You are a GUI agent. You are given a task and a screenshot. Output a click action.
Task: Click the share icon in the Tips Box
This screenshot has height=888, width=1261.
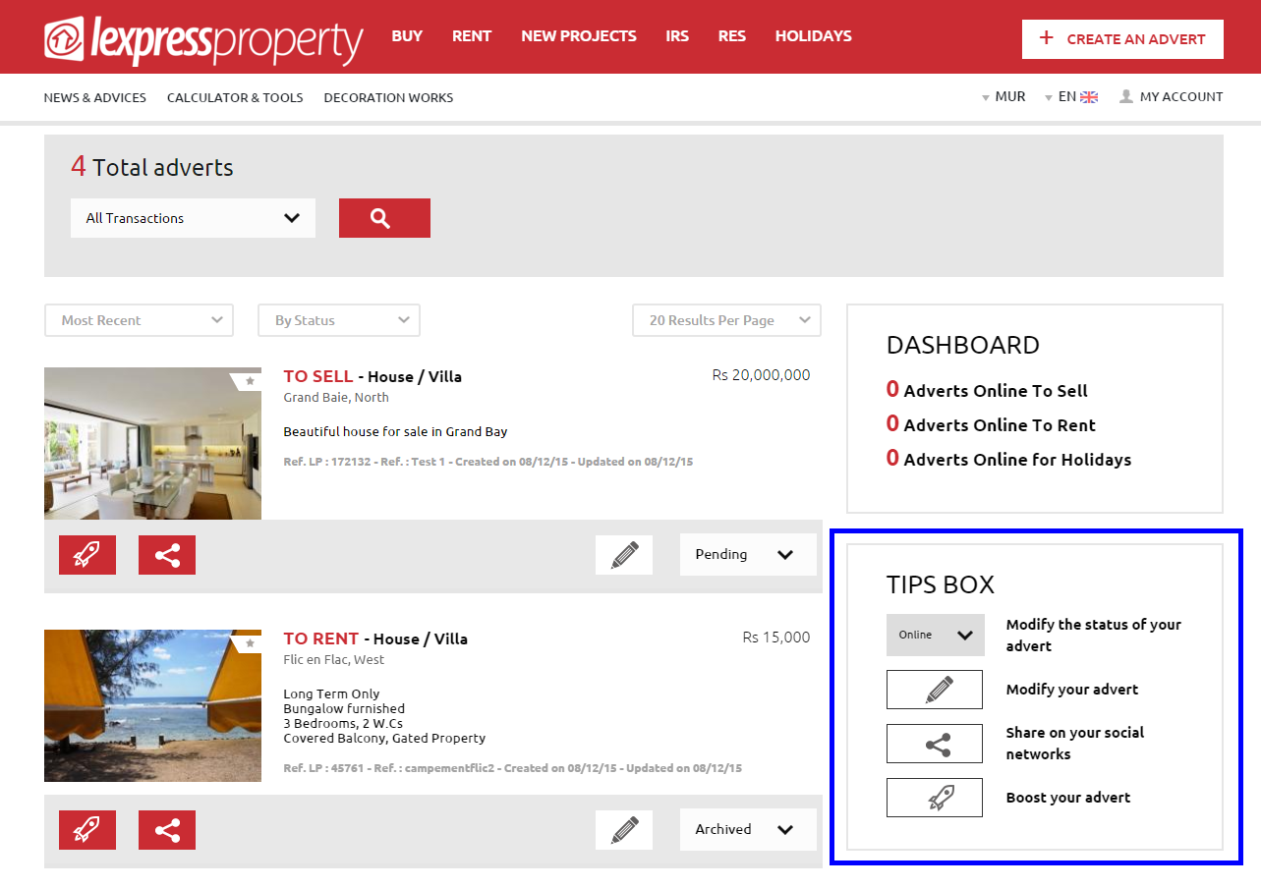click(935, 744)
